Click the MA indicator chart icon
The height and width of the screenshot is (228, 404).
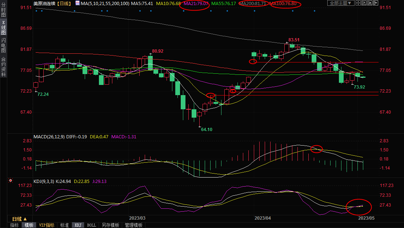click(x=78, y=3)
